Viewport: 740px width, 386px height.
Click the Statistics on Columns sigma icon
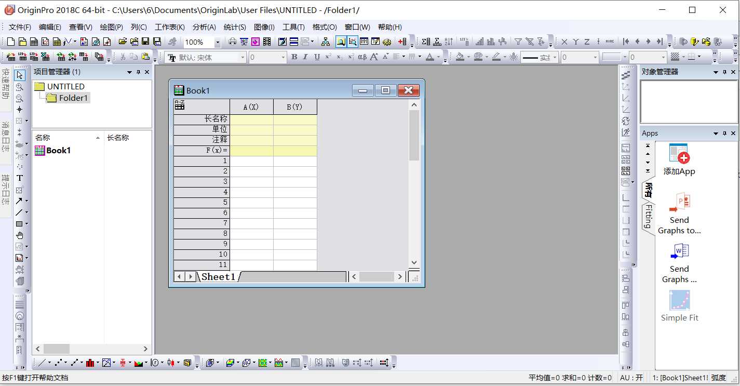pyautogui.click(x=426, y=42)
